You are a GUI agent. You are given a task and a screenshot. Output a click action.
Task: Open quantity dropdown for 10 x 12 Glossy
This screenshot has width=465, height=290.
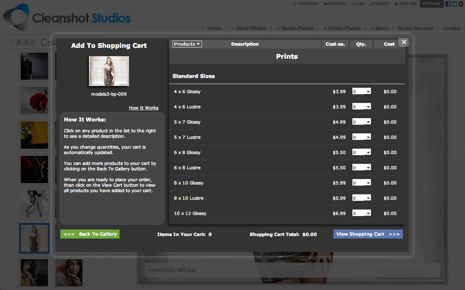tap(361, 214)
